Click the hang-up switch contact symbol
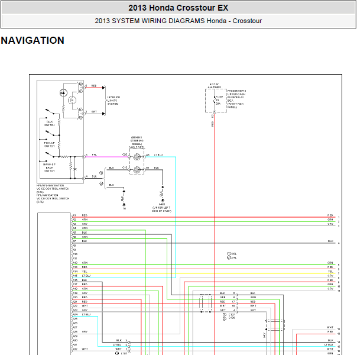 (x=50, y=154)
